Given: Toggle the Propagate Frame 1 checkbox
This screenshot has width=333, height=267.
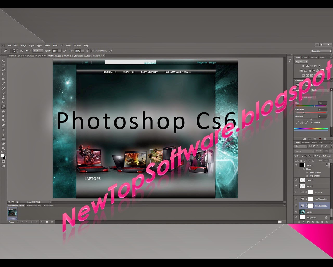Looking at the screenshot, I should tap(315, 156).
